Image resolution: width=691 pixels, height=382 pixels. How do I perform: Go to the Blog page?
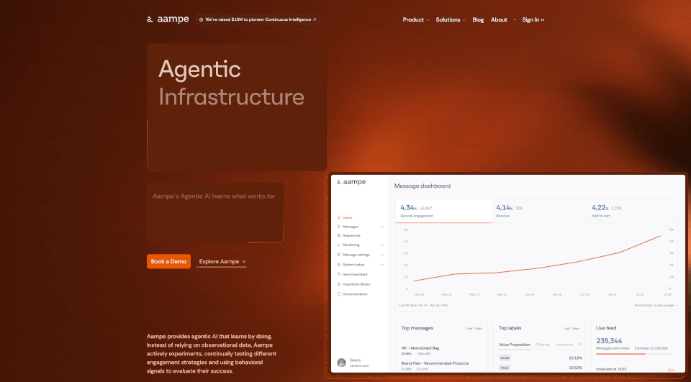coord(478,20)
